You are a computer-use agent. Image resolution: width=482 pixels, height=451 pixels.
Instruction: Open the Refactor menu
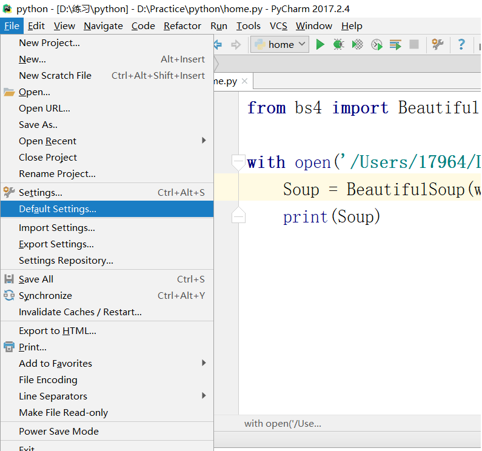[182, 25]
